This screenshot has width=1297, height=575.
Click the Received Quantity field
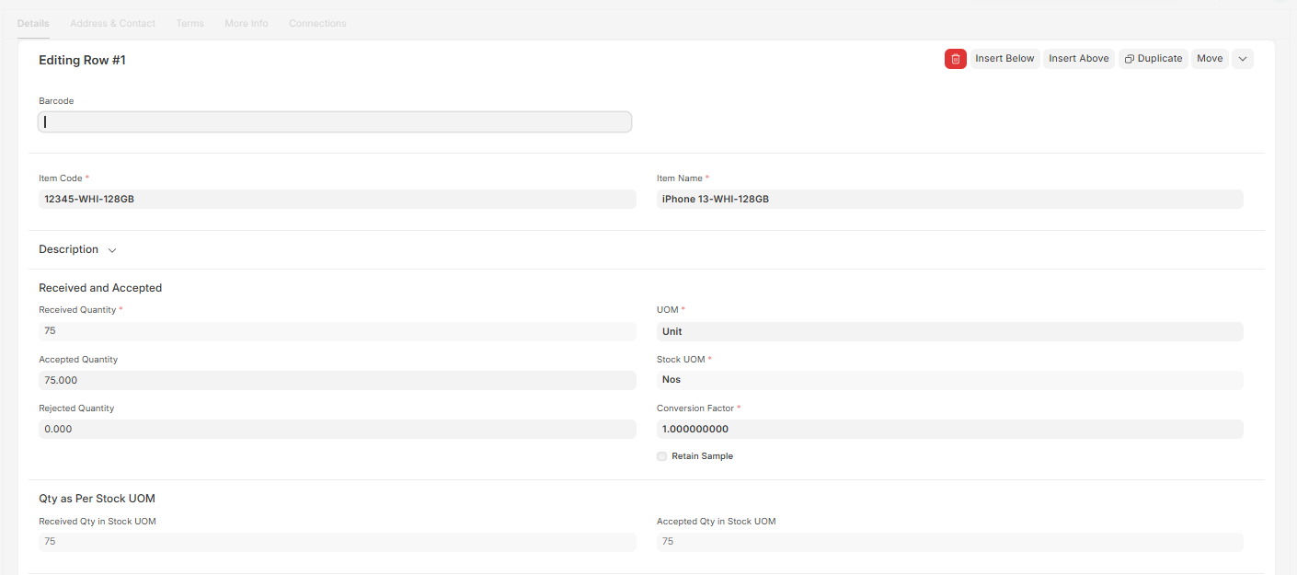click(337, 331)
